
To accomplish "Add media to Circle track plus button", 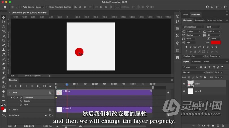I will 168,93.
